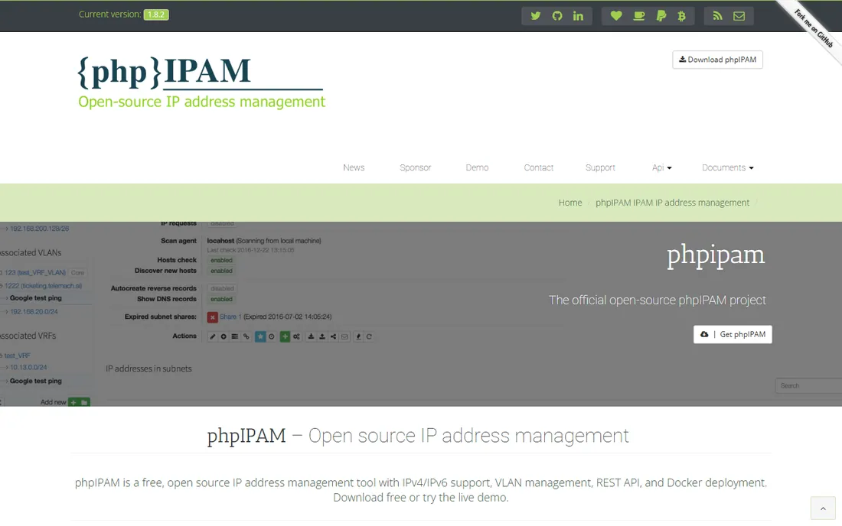Open the News menu item
This screenshot has width=842, height=526.
[x=354, y=167]
